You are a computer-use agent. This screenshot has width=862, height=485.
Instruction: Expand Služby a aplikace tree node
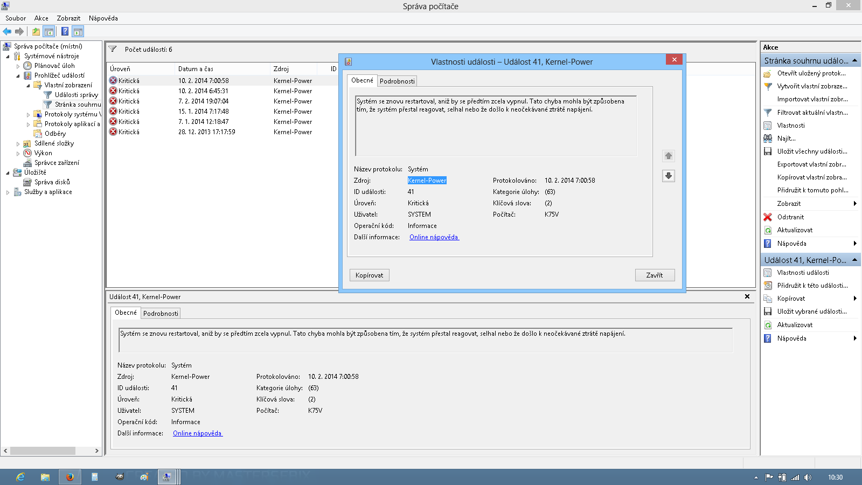[x=8, y=192]
